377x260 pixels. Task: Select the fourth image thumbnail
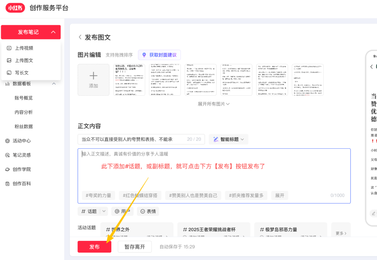click(236, 80)
